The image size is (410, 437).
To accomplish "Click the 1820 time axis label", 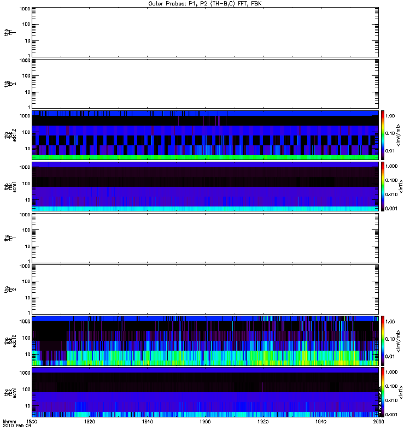I will click(x=90, y=421).
